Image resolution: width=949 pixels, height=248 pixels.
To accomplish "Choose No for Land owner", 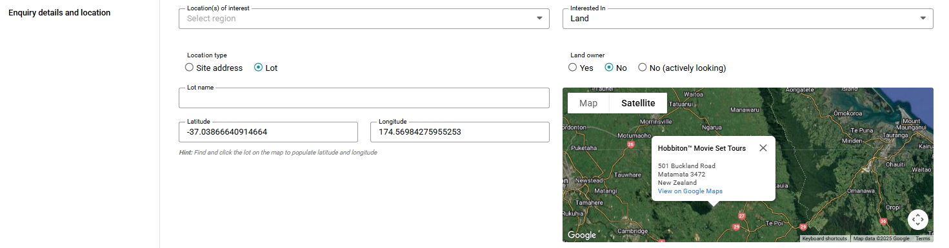I will (x=615, y=68).
